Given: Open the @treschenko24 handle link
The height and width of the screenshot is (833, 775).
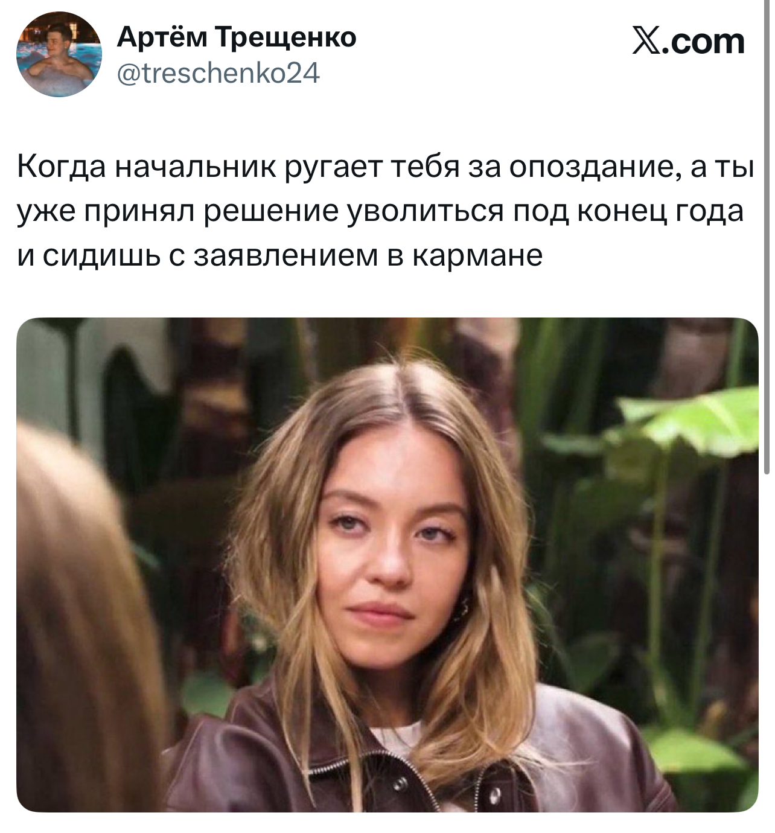Looking at the screenshot, I should tap(217, 73).
